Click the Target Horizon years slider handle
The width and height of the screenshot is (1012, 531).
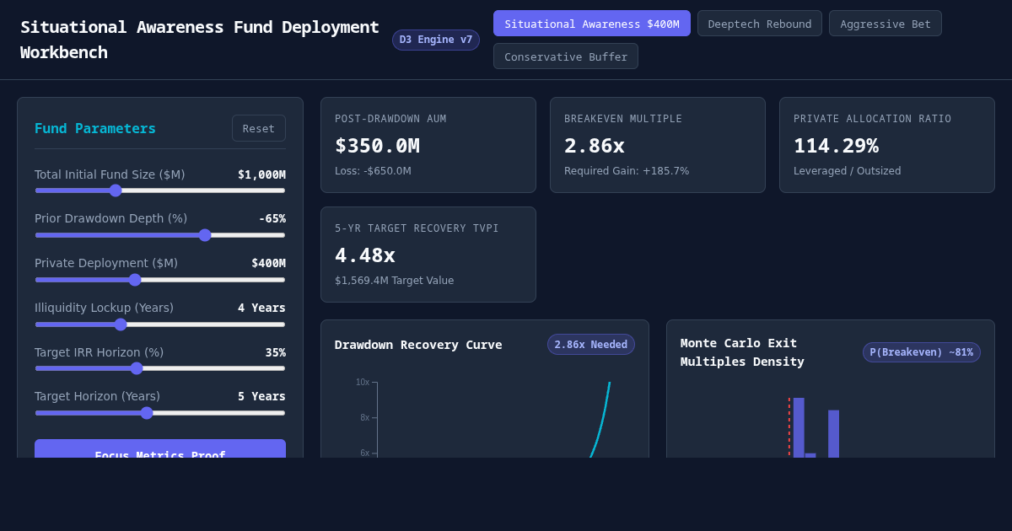(147, 413)
